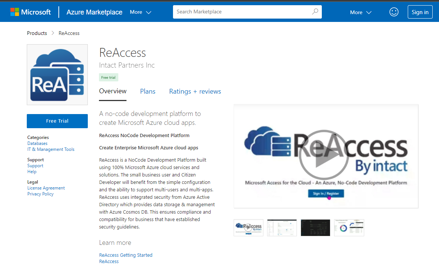The height and width of the screenshot is (269, 439).
Task: Select the Power BI dashboard thumbnail
Action: [349, 227]
